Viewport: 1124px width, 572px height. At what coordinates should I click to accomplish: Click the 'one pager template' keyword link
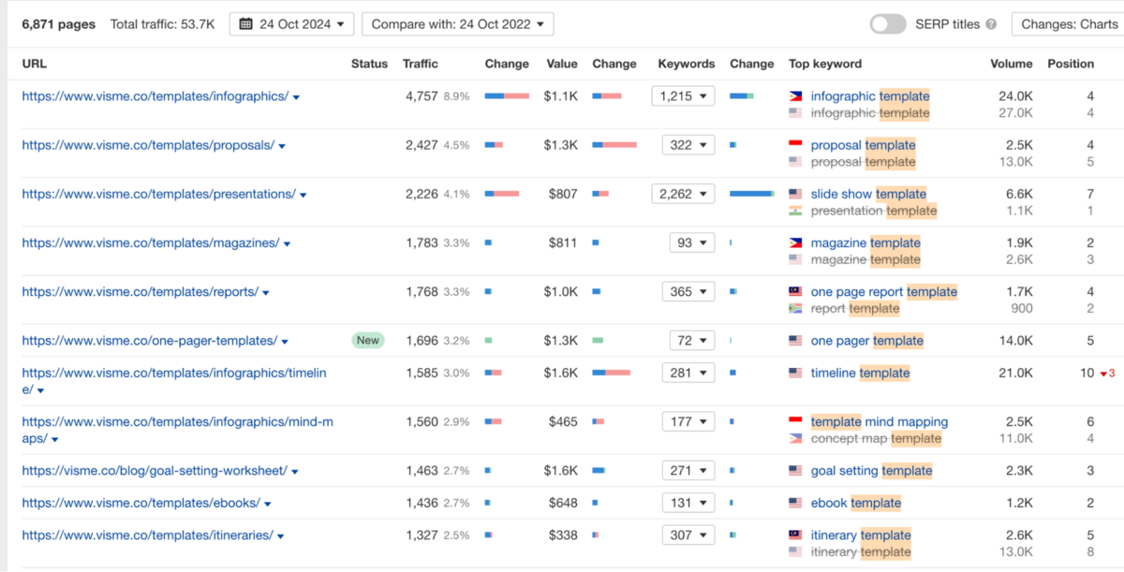click(866, 341)
